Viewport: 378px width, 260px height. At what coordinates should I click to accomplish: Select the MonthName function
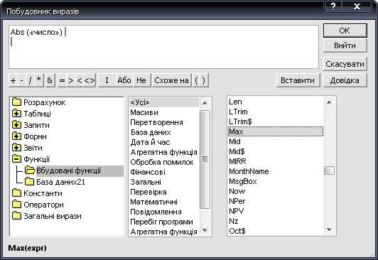coord(275,171)
